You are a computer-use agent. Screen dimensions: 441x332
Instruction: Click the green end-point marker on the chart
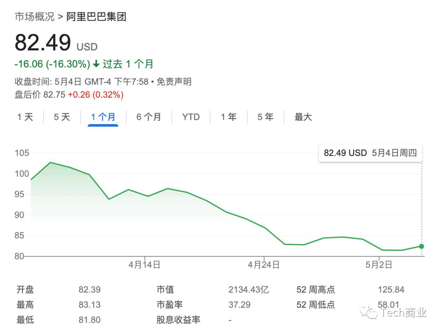[x=421, y=247]
